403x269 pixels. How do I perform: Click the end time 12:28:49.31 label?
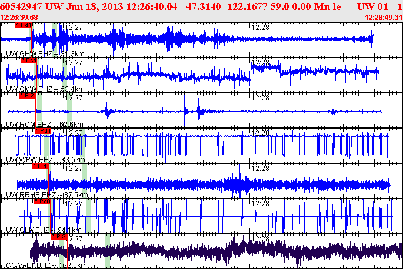tap(383, 18)
